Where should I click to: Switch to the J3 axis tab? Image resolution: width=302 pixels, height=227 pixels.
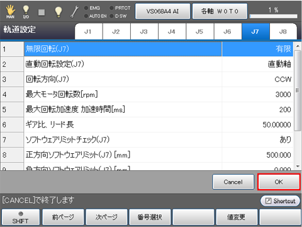pos(144,32)
